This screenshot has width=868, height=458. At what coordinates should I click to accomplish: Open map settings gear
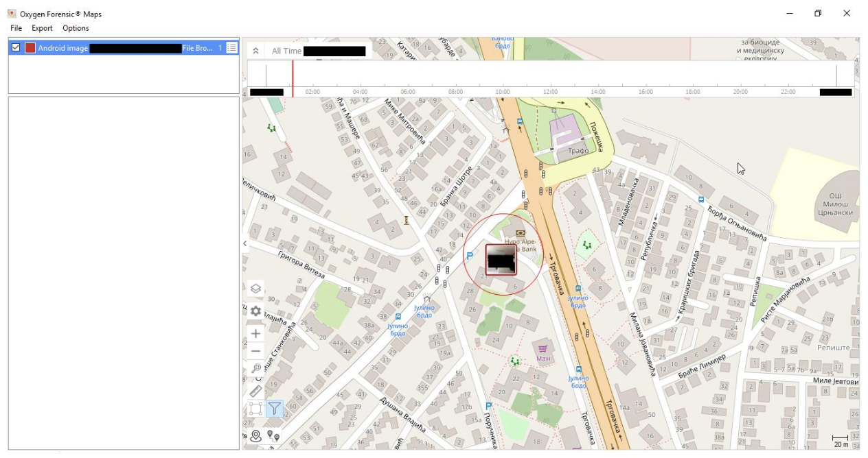tap(255, 311)
